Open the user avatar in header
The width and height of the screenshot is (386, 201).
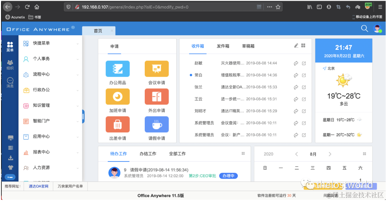[x=377, y=29]
